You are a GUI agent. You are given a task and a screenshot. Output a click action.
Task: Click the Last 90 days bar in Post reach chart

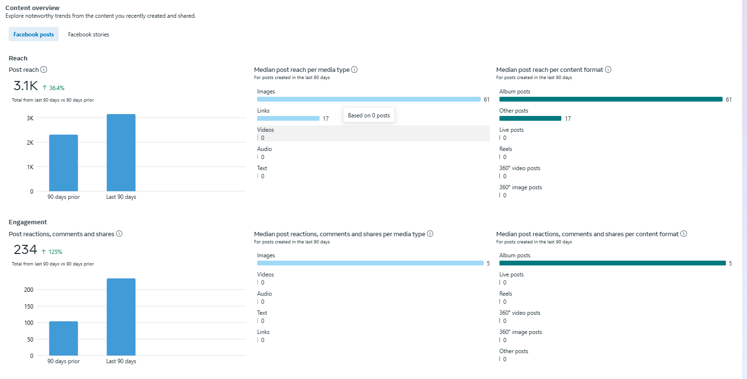(121, 153)
